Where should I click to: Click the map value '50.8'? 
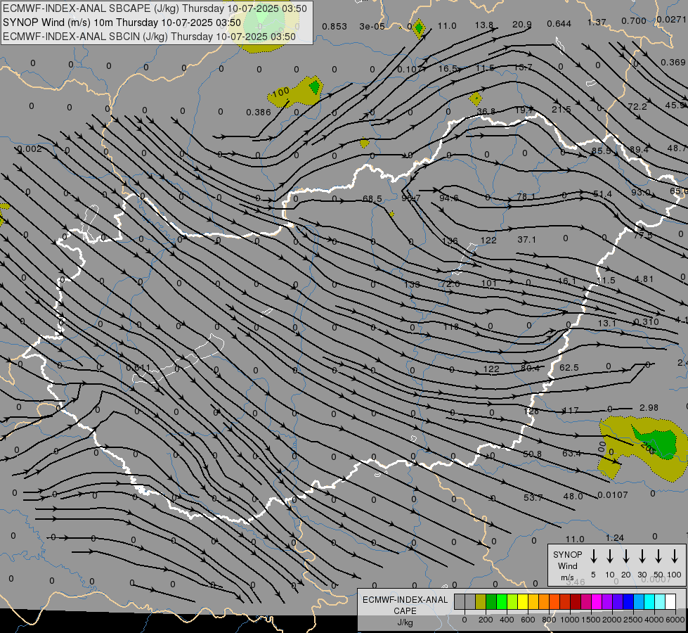pyautogui.click(x=532, y=454)
